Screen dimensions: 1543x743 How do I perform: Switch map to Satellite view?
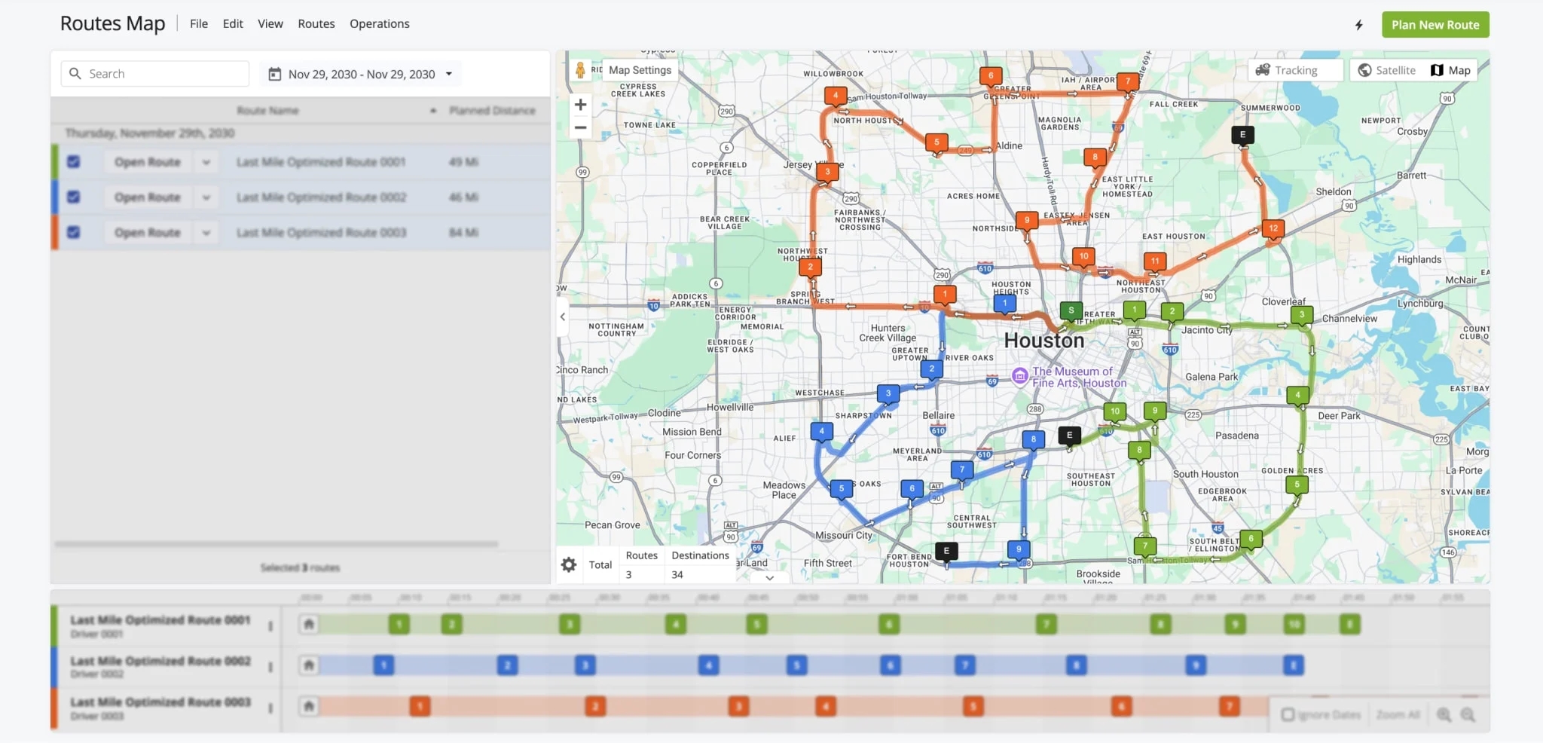[x=1386, y=70]
